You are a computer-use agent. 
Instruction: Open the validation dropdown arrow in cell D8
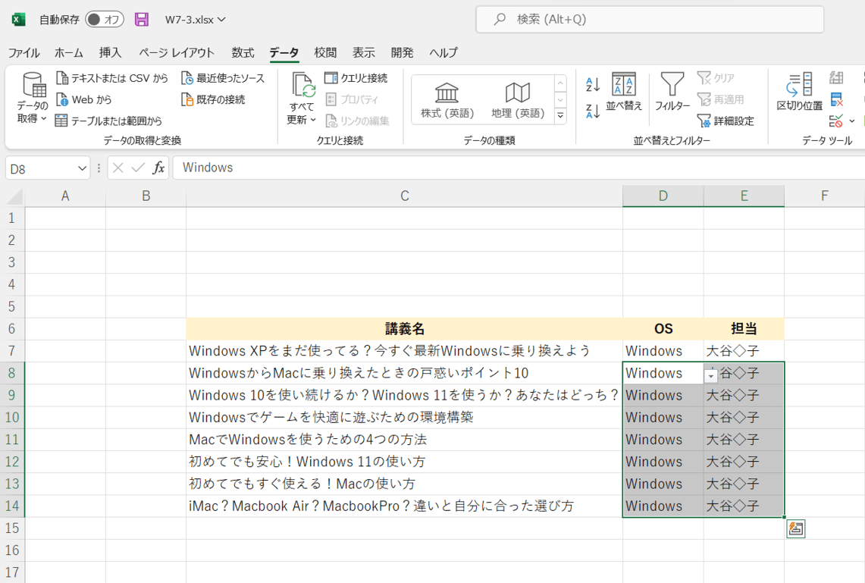point(710,375)
